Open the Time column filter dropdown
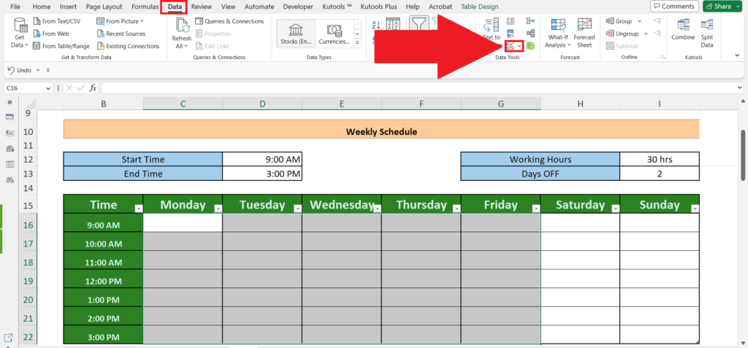The height and width of the screenshot is (348, 748). click(x=138, y=209)
